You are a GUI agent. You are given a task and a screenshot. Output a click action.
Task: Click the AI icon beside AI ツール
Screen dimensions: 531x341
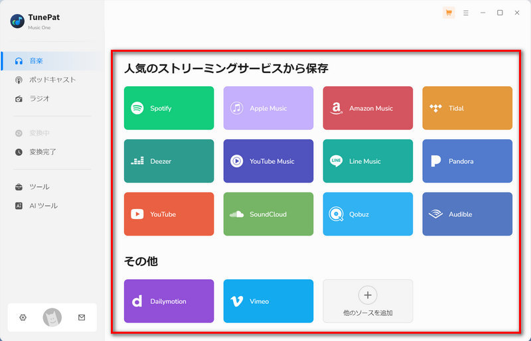[19, 206]
